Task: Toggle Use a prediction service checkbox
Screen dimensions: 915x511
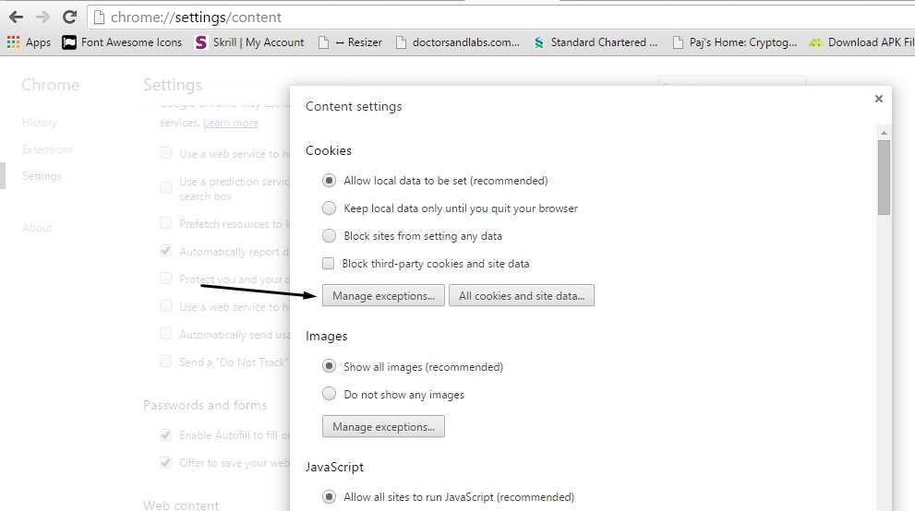Action: [x=165, y=187]
